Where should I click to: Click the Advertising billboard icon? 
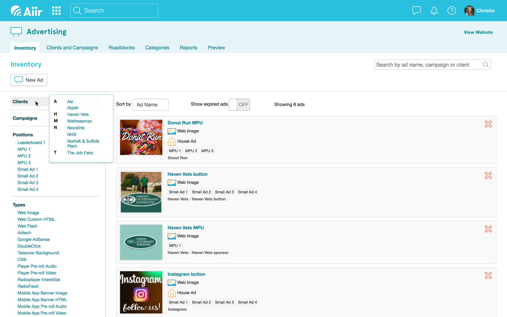pos(16,31)
